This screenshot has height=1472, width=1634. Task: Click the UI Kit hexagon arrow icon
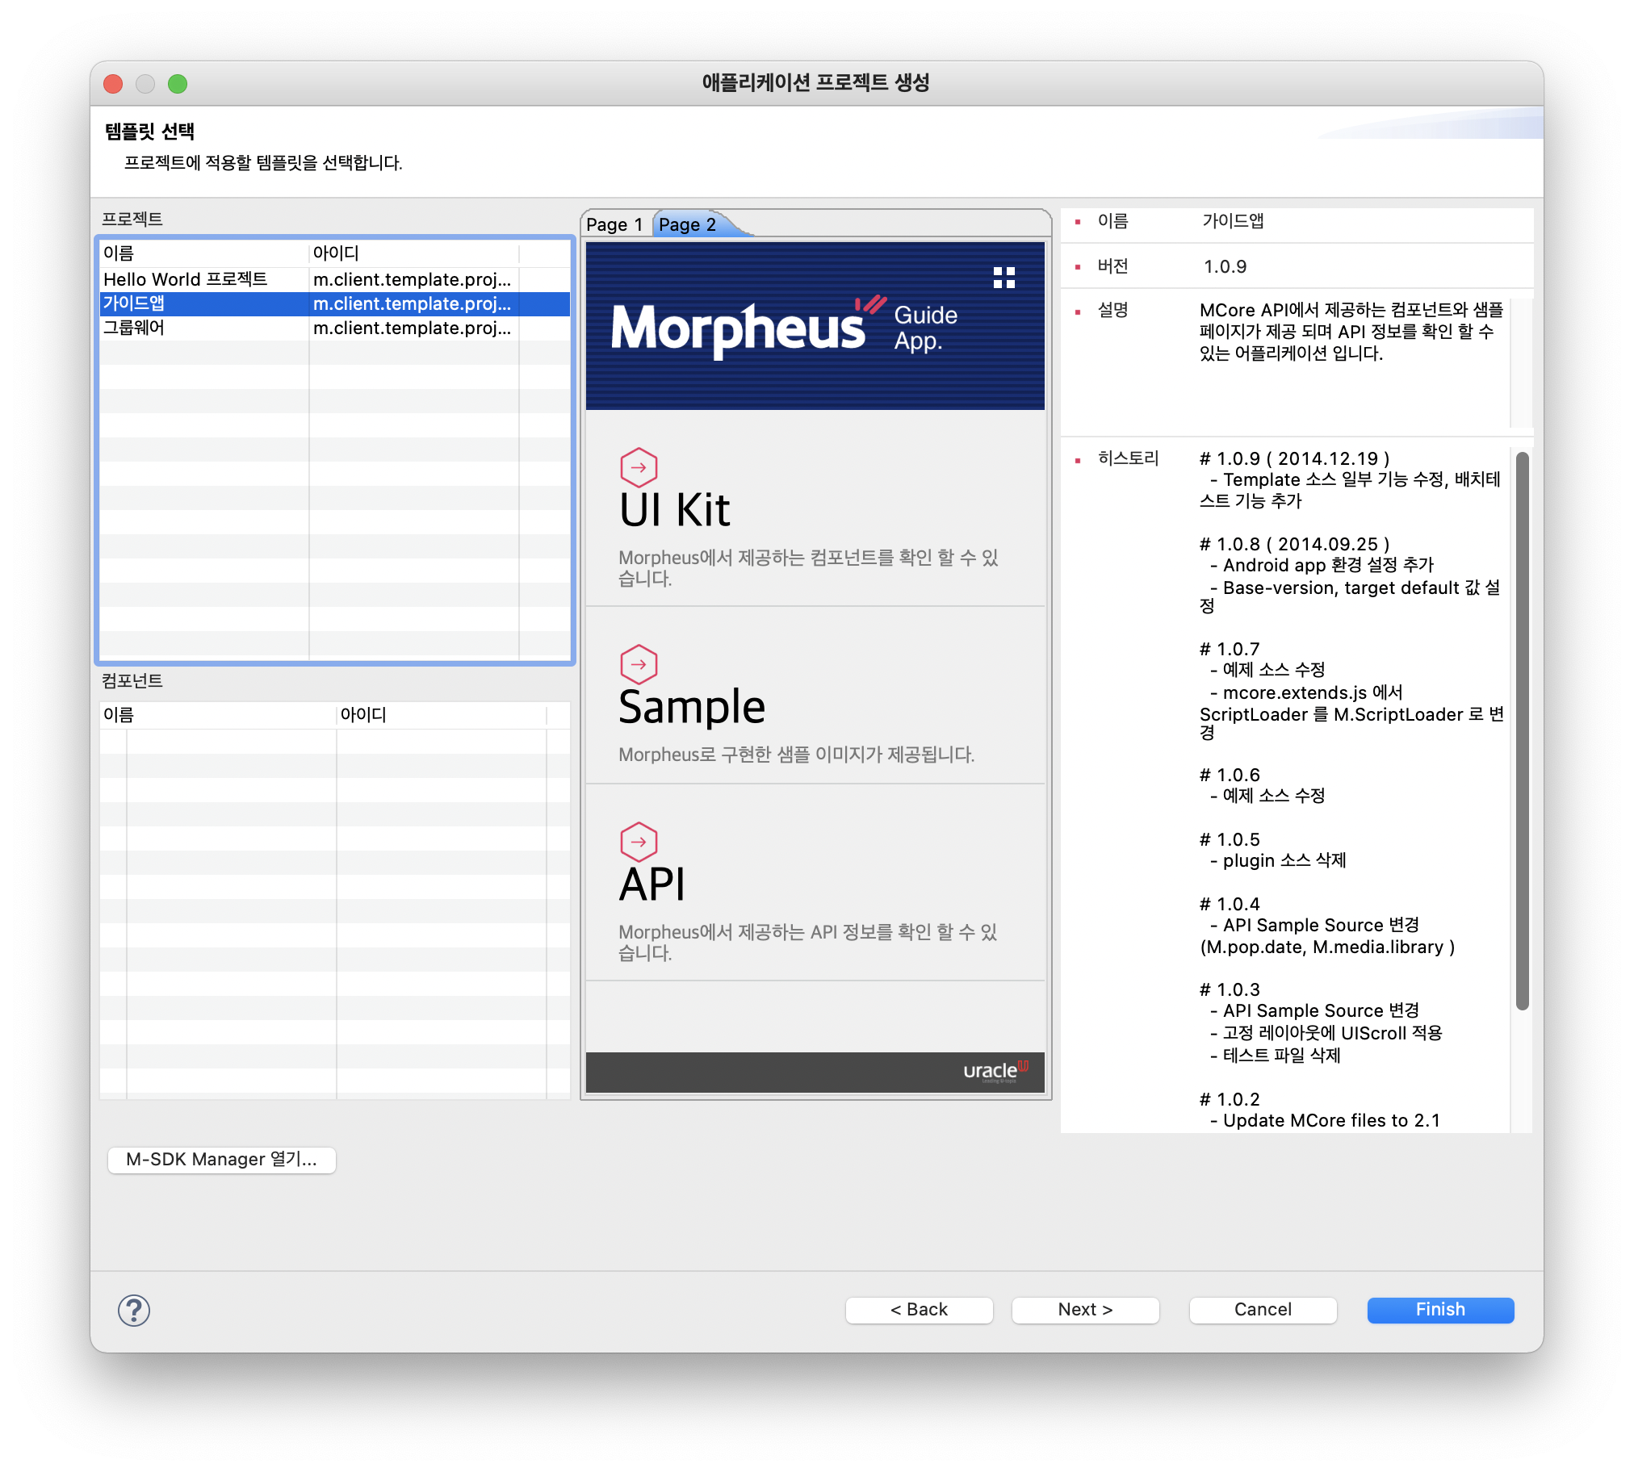pos(639,466)
